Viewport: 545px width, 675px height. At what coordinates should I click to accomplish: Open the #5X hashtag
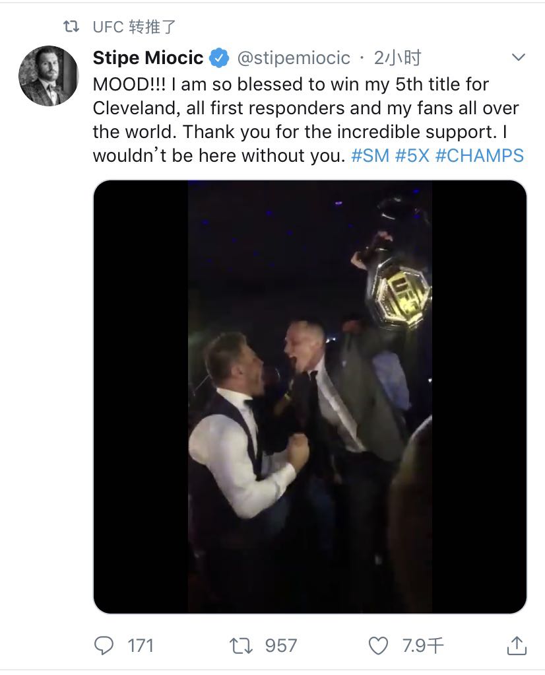click(x=412, y=155)
